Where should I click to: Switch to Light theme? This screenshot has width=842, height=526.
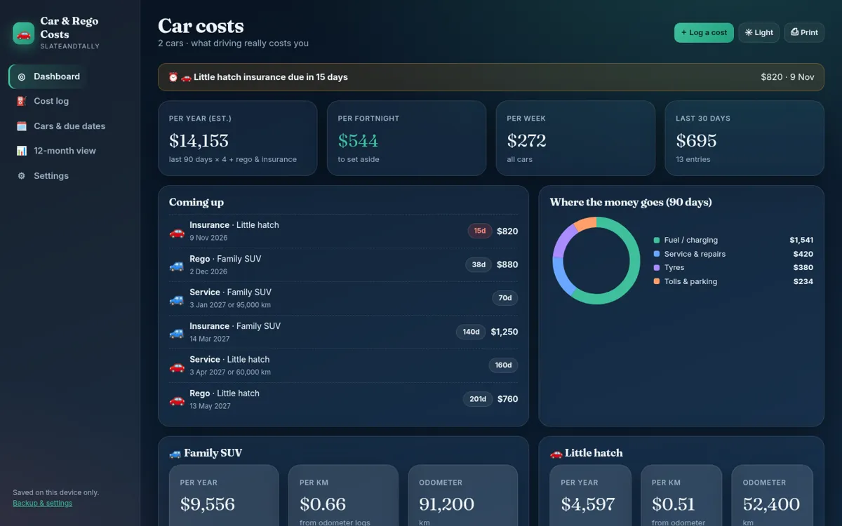coord(759,32)
